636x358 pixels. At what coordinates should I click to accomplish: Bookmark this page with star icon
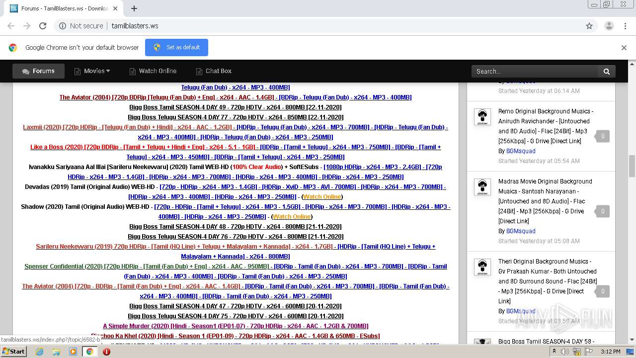pyautogui.click(x=589, y=26)
